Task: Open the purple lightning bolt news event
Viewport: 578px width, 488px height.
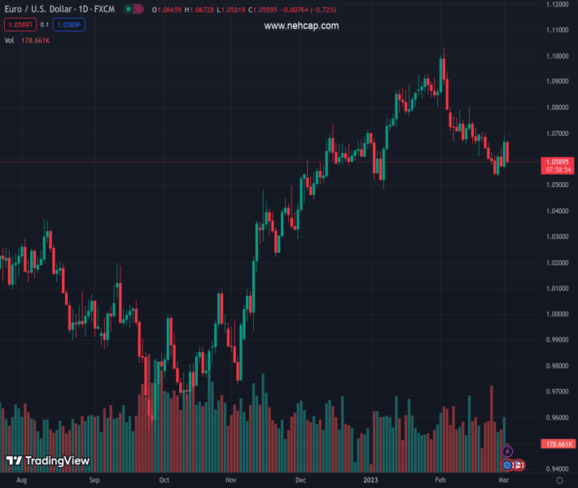Action: pyautogui.click(x=507, y=451)
